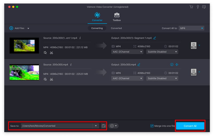Select the Converting tab

pos(97,28)
